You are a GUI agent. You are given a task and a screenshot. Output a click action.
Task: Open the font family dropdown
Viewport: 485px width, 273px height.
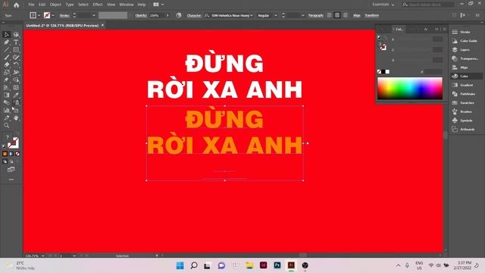click(x=252, y=15)
